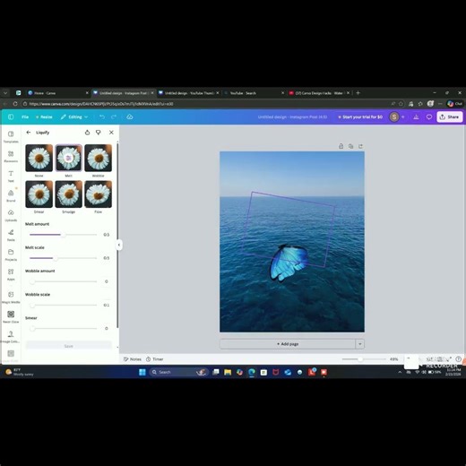
Task: Open File Explorer from the taskbar
Action: 228,372
